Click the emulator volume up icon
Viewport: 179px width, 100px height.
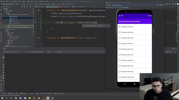coord(109,7)
